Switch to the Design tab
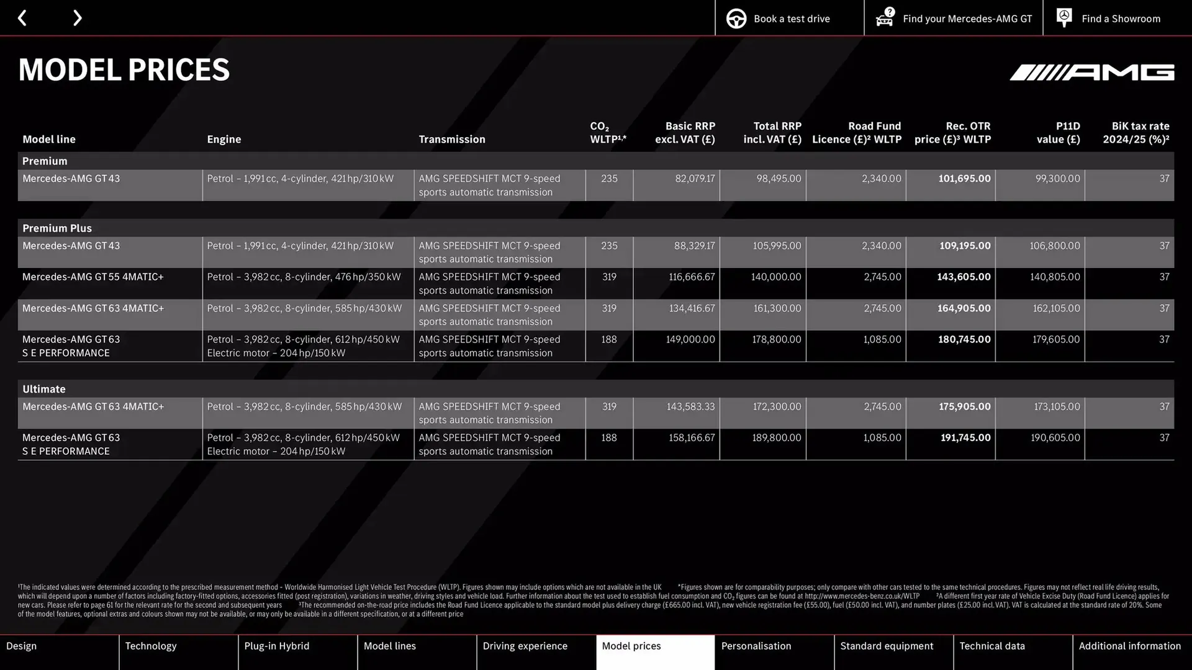 (59, 652)
